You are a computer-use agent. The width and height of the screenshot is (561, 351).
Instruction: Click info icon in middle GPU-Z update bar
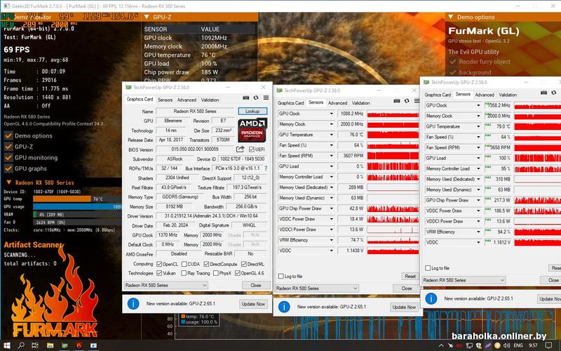click(284, 307)
